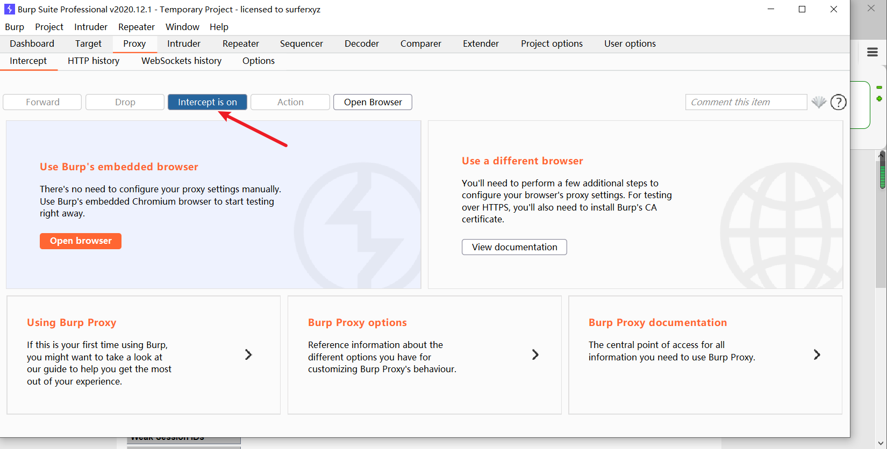This screenshot has width=887, height=449.
Task: Open the HTTP history sub-tab
Action: pyautogui.click(x=94, y=61)
